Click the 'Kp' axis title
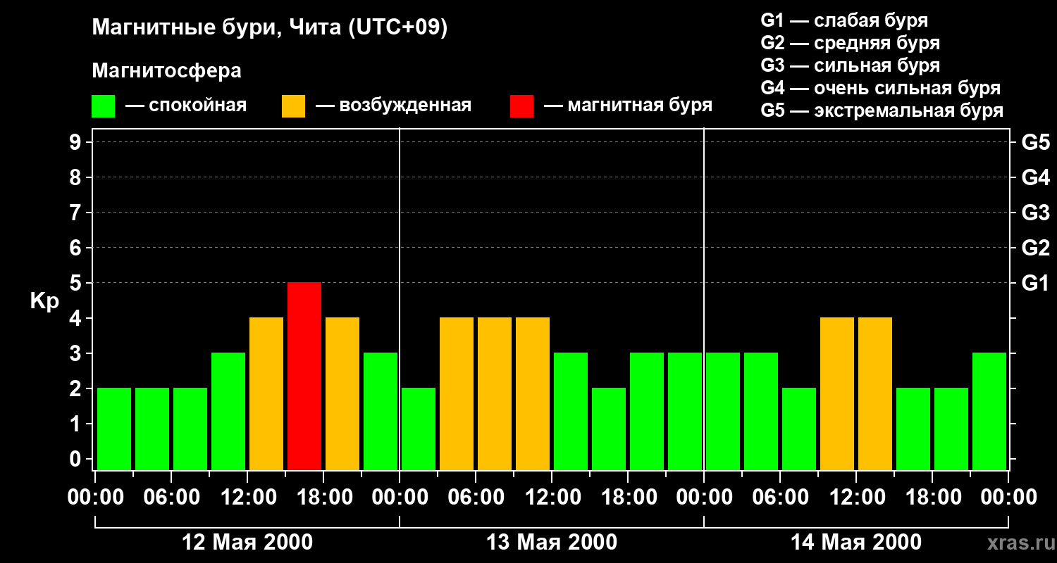Viewport: 1057px width, 563px height. pyautogui.click(x=44, y=301)
